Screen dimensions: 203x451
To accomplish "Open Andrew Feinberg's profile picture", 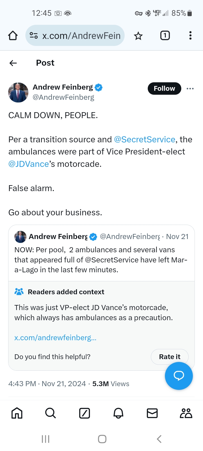I will 18,92.
